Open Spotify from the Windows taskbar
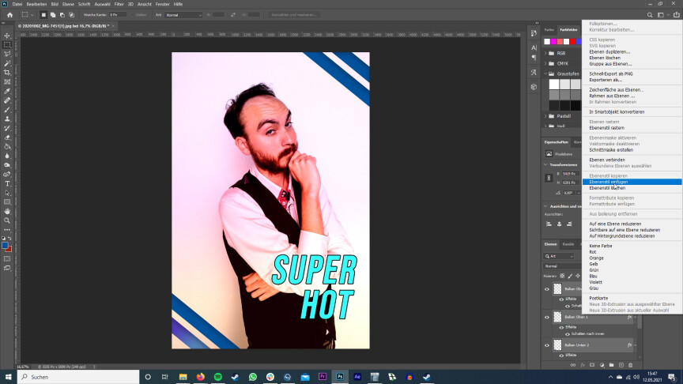Image resolution: width=683 pixels, height=384 pixels. click(217, 377)
